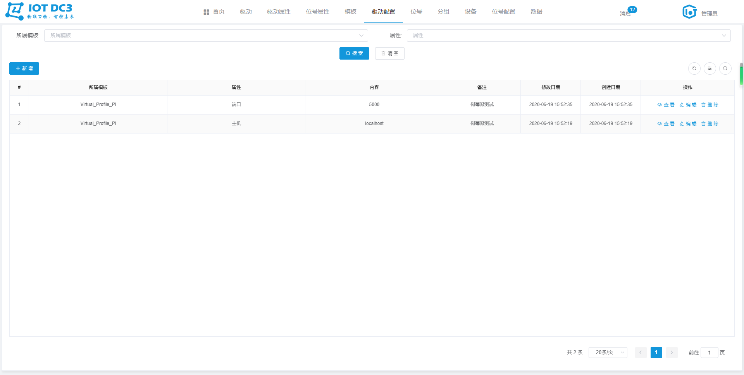Click the administrator avatar icon
This screenshot has height=375, width=744.
point(689,12)
